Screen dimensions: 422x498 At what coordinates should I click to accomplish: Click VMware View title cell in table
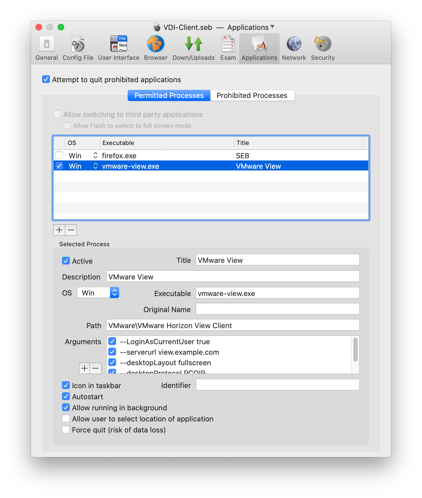(x=258, y=166)
